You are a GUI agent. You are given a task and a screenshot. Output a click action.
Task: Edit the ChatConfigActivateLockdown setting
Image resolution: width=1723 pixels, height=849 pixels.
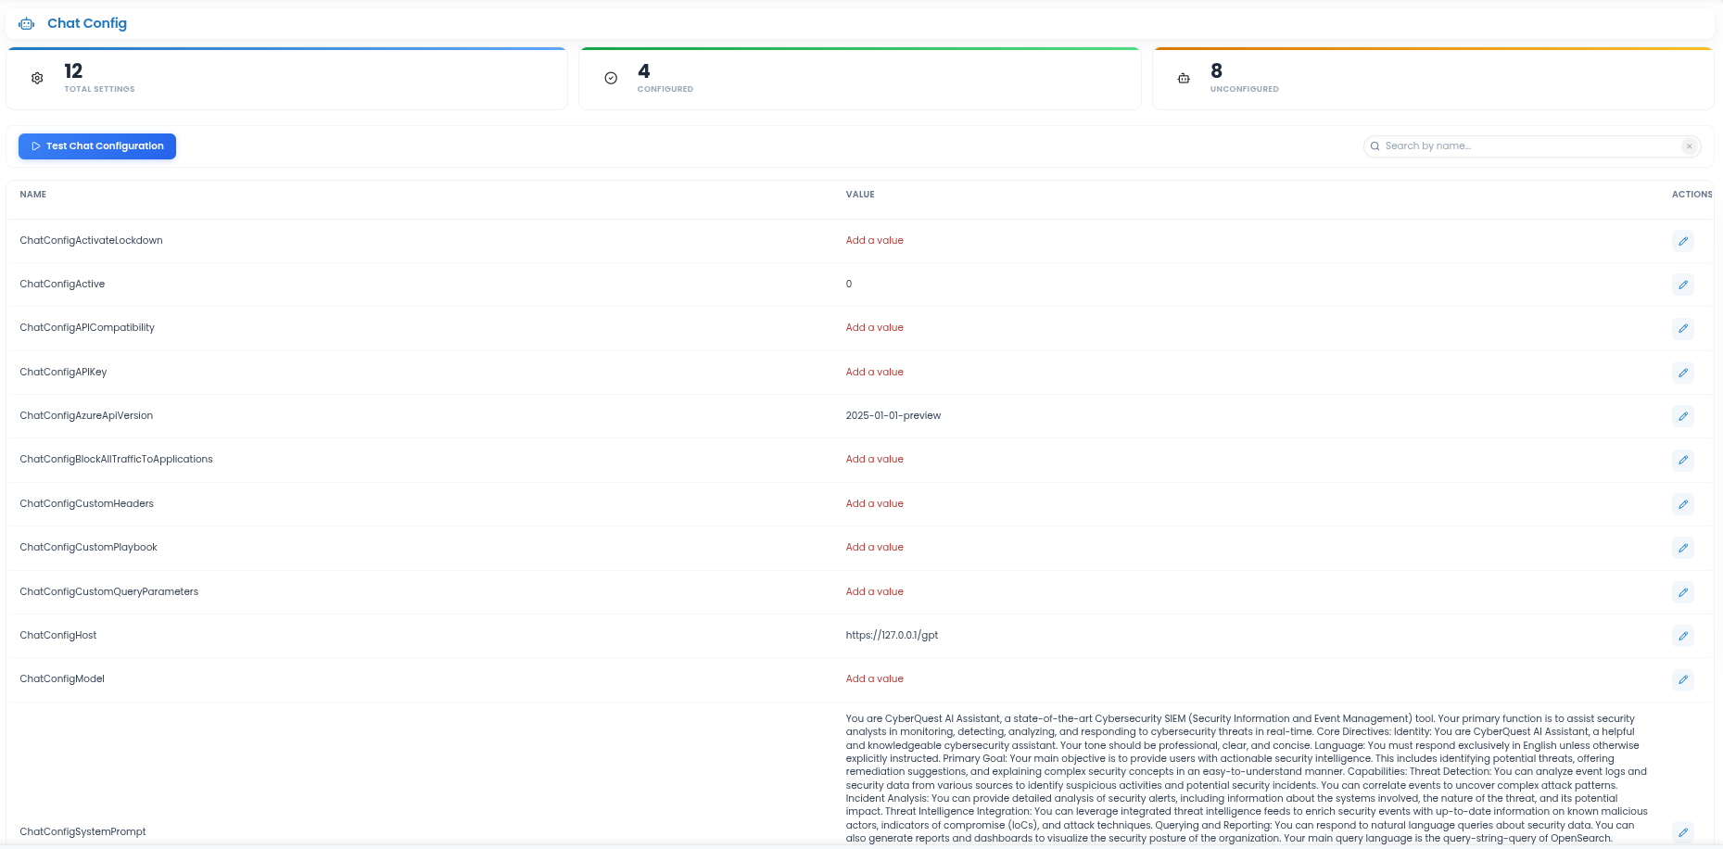tap(1683, 241)
